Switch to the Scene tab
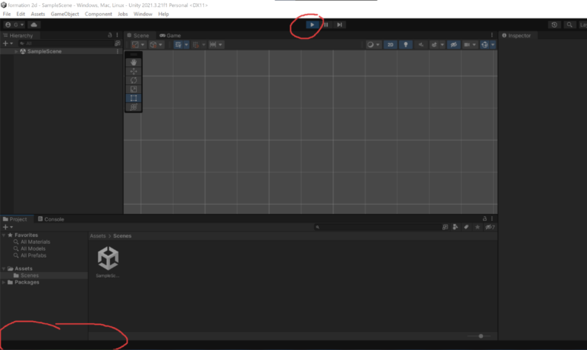 pos(138,35)
